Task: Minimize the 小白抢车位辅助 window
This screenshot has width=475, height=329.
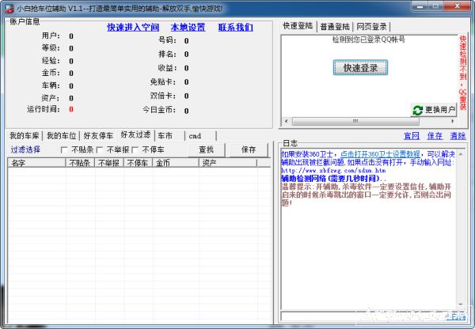Action: tap(420, 6)
